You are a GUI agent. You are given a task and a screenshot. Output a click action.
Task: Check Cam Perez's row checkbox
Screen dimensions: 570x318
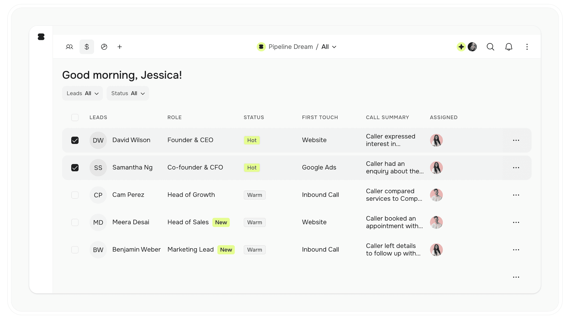[x=75, y=195]
